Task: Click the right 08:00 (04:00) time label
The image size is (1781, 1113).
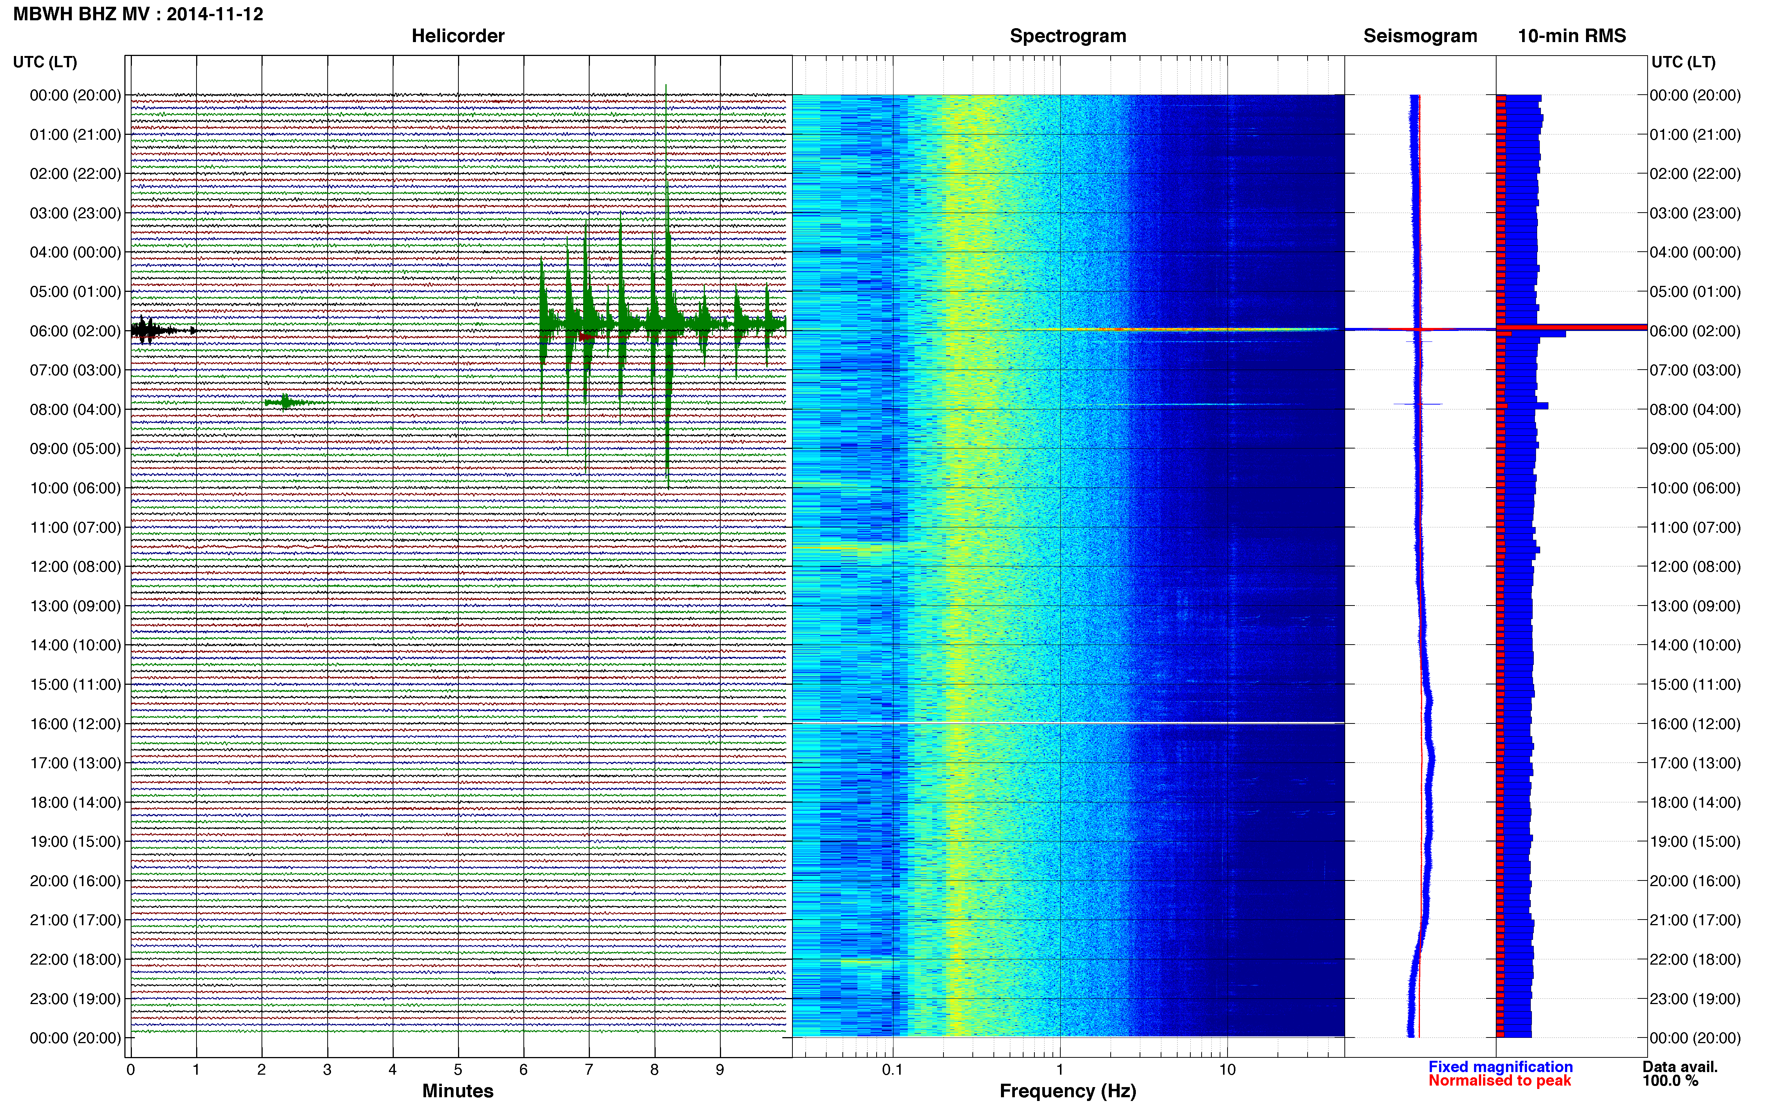Action: pos(1695,409)
